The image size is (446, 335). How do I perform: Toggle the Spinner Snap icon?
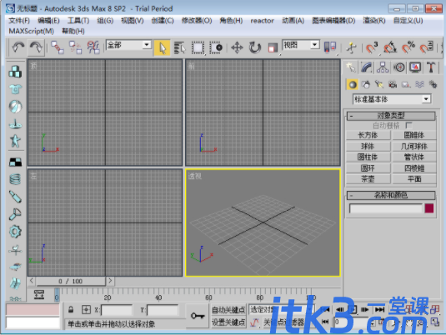click(x=426, y=47)
